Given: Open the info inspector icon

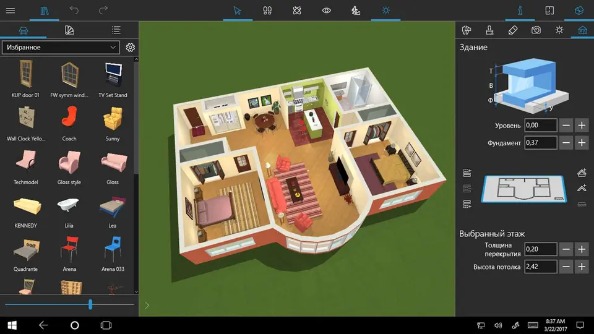Looking at the screenshot, I should click(520, 11).
